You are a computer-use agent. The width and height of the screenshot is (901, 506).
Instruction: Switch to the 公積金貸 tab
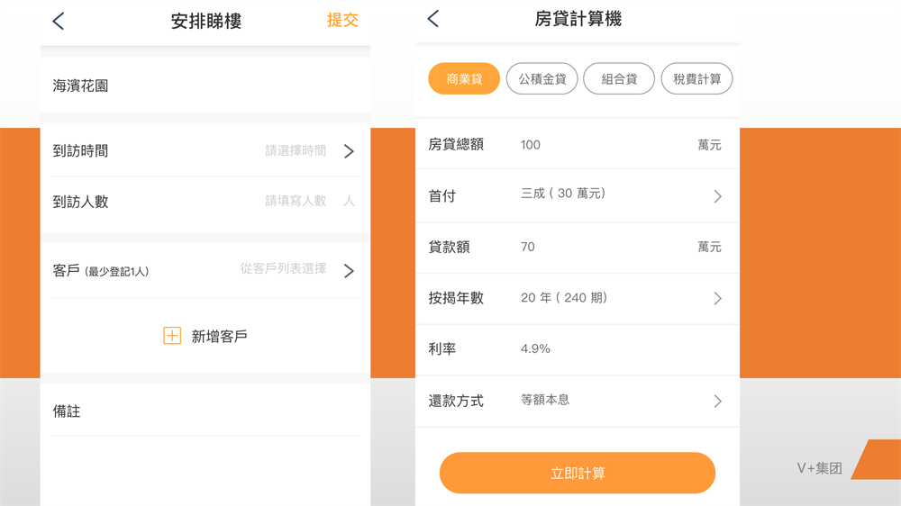542,79
